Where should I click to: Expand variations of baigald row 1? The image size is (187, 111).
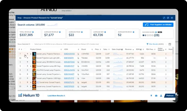(31, 82)
